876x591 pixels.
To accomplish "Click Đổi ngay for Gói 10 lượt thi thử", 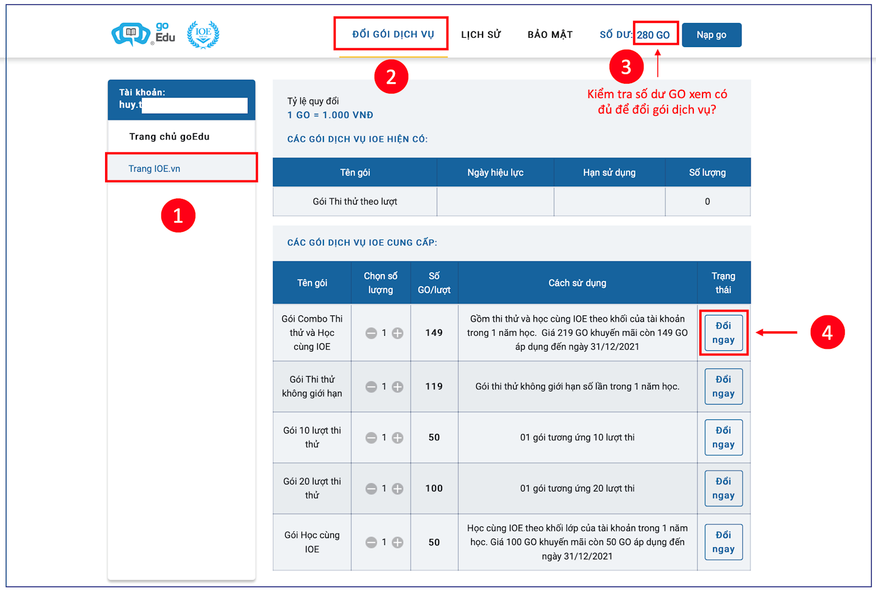I will pos(723,437).
